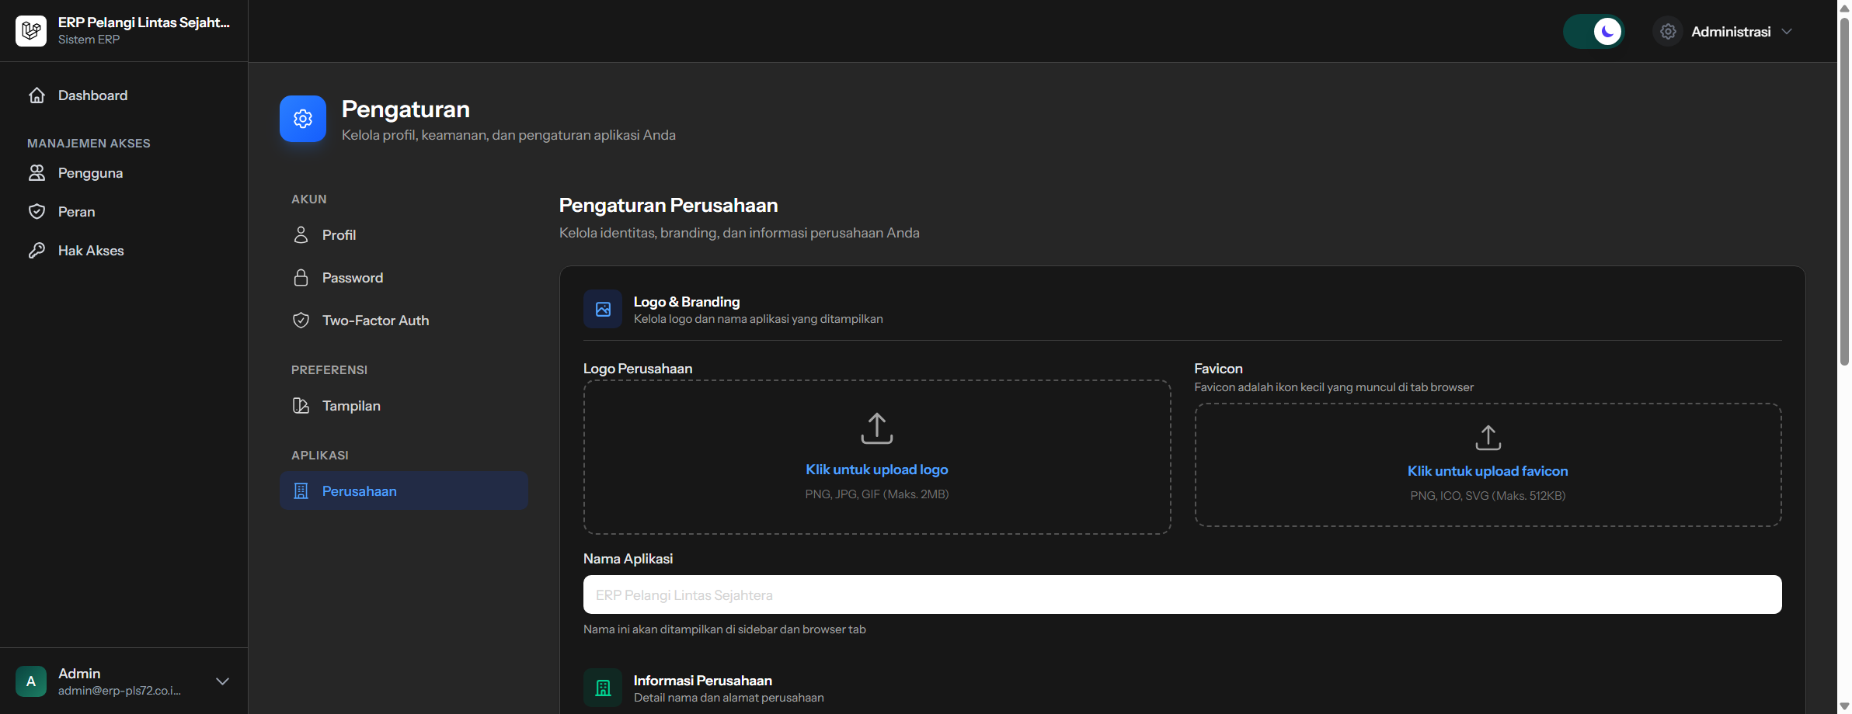Click "Klik untuk upload logo" link

click(876, 470)
